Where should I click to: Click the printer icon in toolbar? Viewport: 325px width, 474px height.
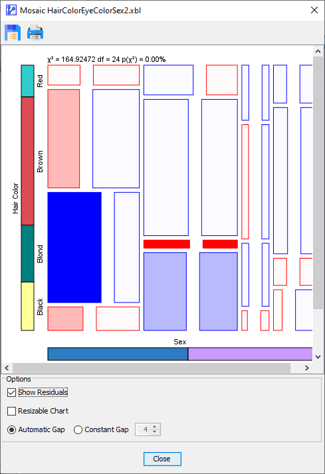(x=35, y=33)
